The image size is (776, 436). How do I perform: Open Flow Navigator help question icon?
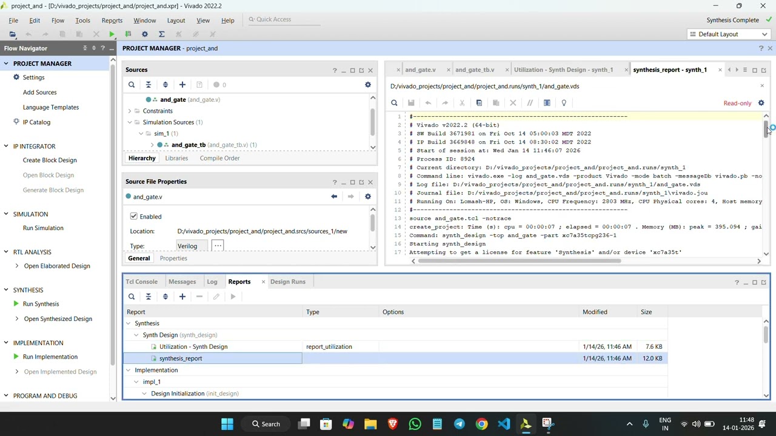pyautogui.click(x=102, y=48)
